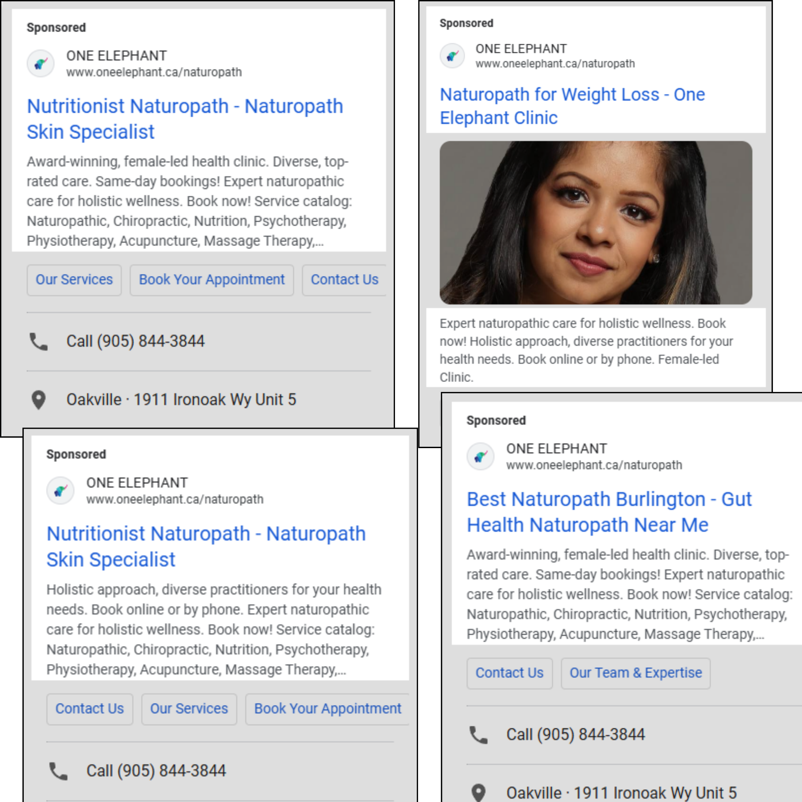This screenshot has height=802, width=802.
Task: Click 'ONE ELEPHANT' name in bottom-left ad
Action: tap(137, 482)
